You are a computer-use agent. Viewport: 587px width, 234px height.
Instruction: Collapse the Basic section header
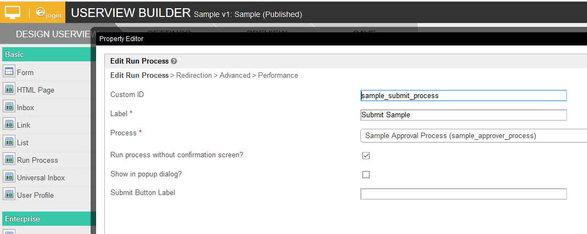point(46,54)
